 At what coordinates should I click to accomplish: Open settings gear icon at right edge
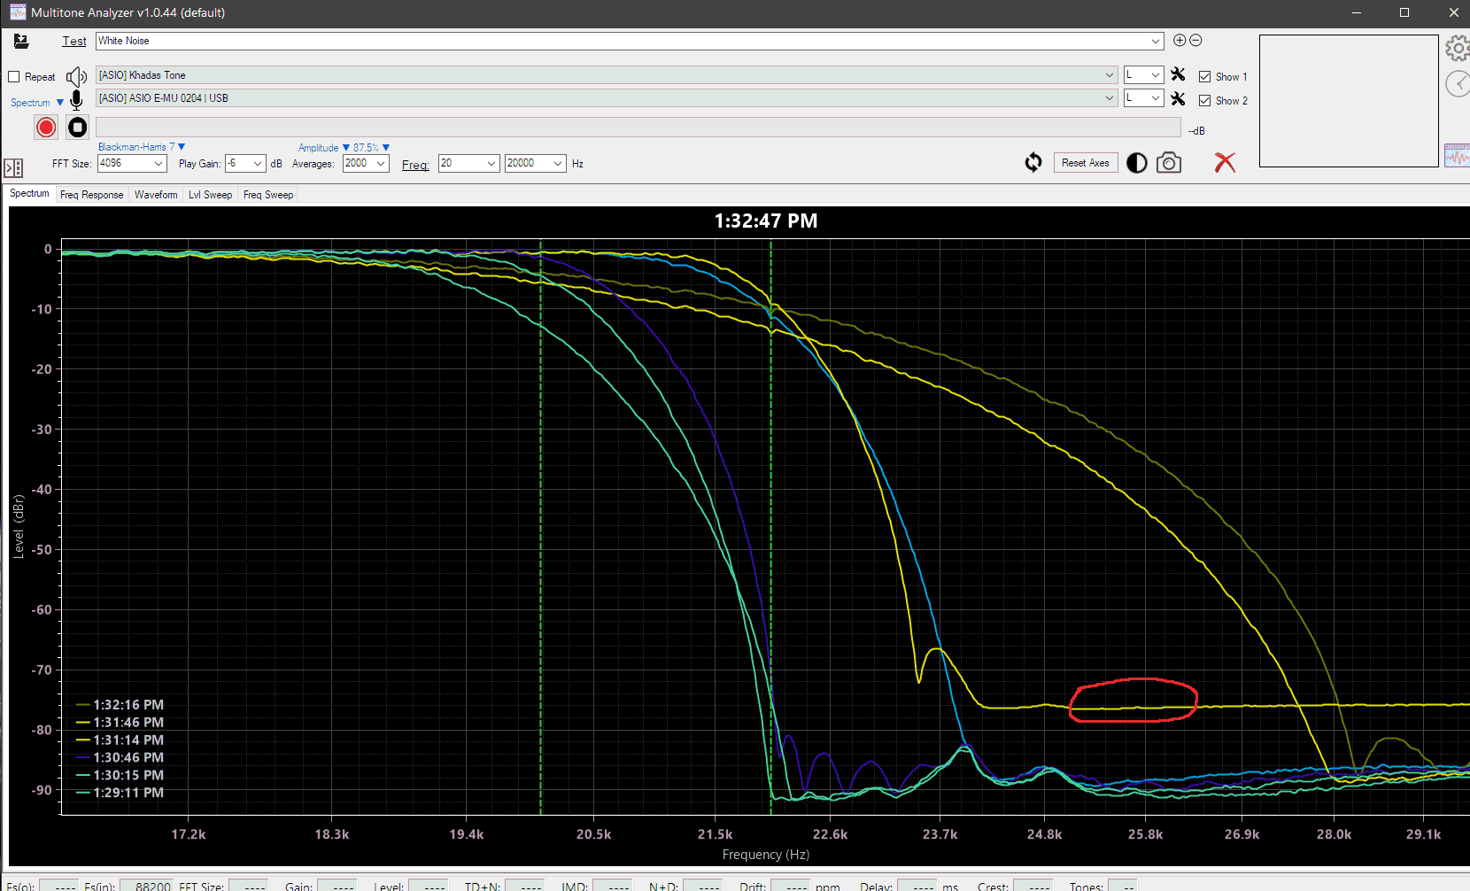pos(1458,48)
